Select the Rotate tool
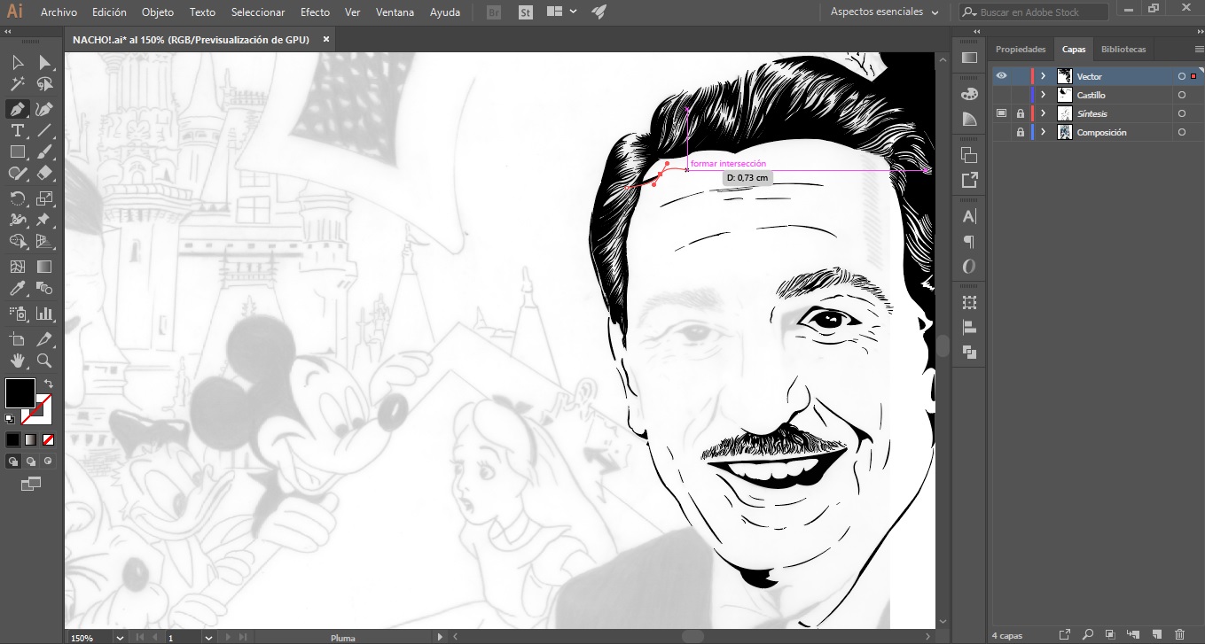Image resolution: width=1205 pixels, height=644 pixels. 17,198
